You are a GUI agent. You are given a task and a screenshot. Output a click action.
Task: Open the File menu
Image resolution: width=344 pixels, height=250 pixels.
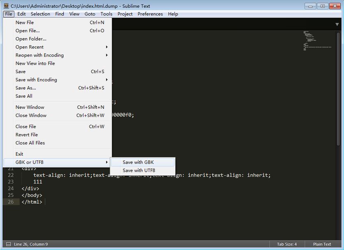pos(9,14)
